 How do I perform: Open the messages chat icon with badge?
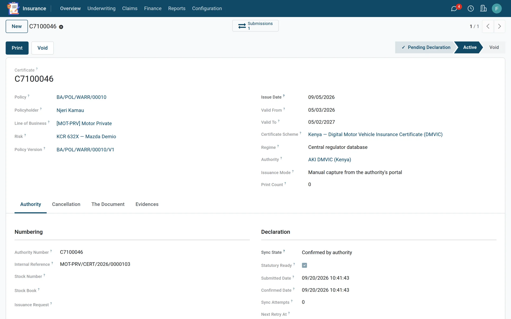454,9
